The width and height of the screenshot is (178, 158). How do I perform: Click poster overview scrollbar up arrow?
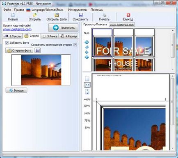[x=173, y=30]
